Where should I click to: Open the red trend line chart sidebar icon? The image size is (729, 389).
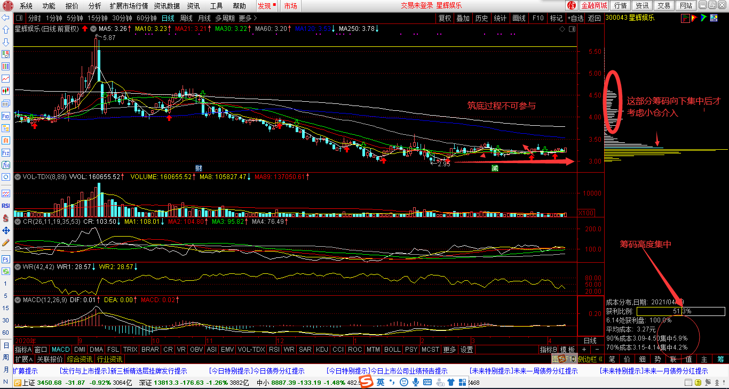click(x=6, y=78)
